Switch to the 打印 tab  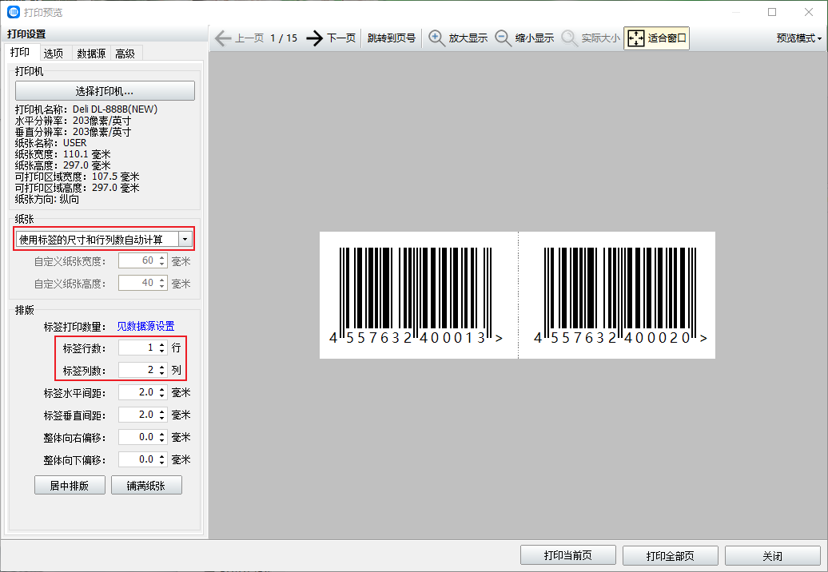click(20, 52)
